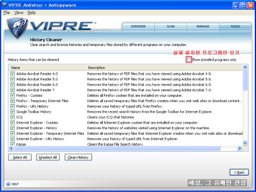The image size is (256, 192).
Task: Click the Unselect All button
Action: 48,157
